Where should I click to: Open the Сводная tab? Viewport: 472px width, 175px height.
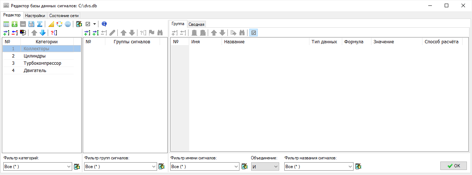(197, 24)
